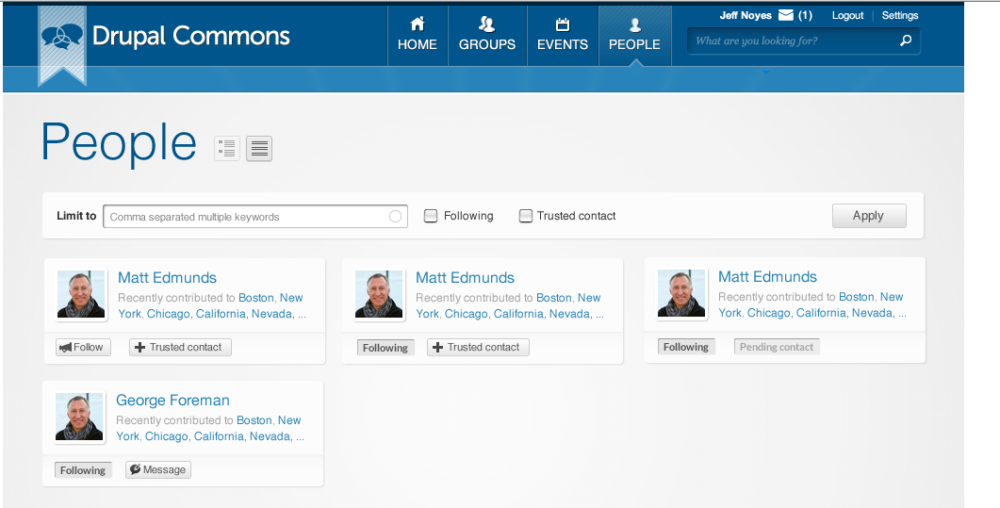Click Trusted contact beside the Follow button
Viewport: 1000px width, 508px height.
pyautogui.click(x=180, y=348)
